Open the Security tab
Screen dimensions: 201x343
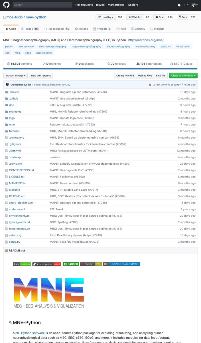tap(138, 29)
